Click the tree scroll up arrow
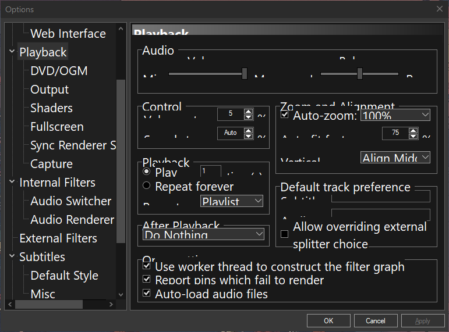Screen dimensions: 449x332 click(121, 28)
